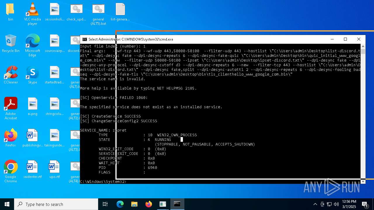Select the publishingv... Word document
This screenshot has width=374, height=210.
[x=32, y=138]
